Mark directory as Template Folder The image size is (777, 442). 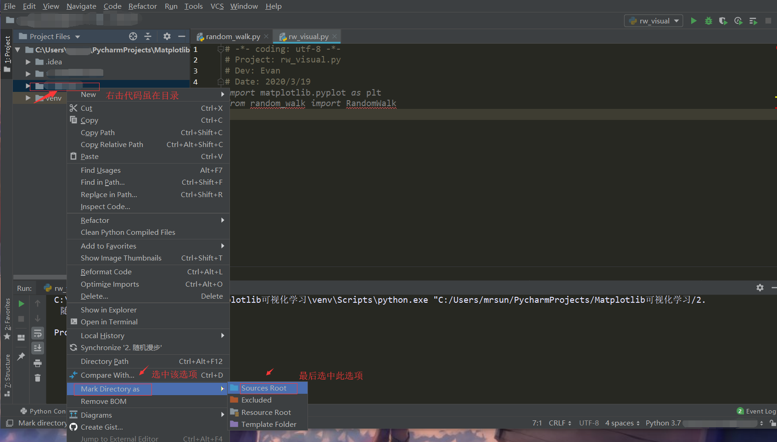pyautogui.click(x=268, y=424)
